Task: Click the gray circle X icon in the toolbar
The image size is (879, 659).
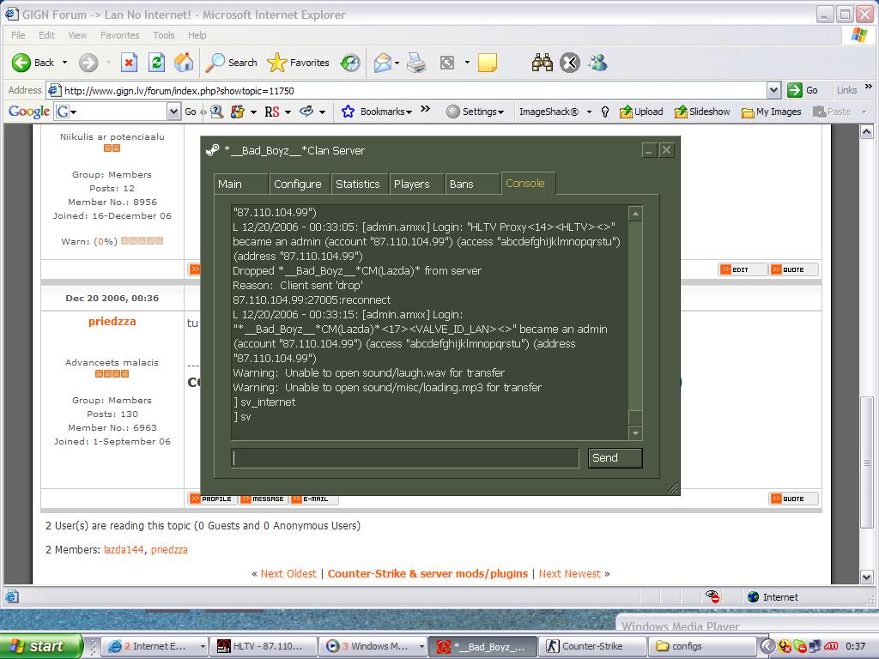Action: pos(570,63)
